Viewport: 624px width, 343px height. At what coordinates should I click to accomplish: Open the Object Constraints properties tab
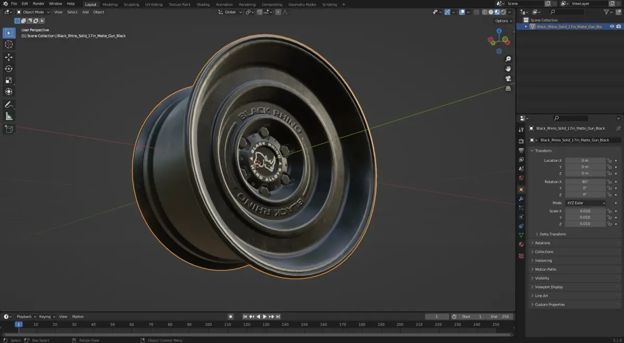tap(521, 226)
